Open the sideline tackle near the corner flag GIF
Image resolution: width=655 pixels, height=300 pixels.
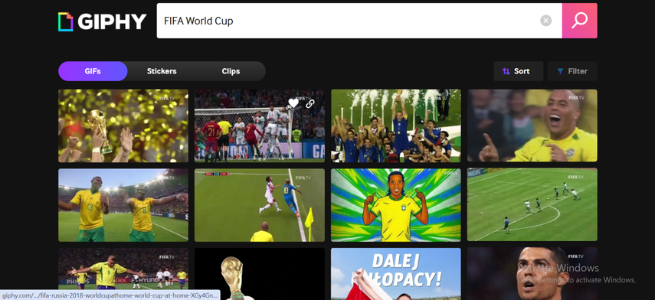tap(260, 205)
